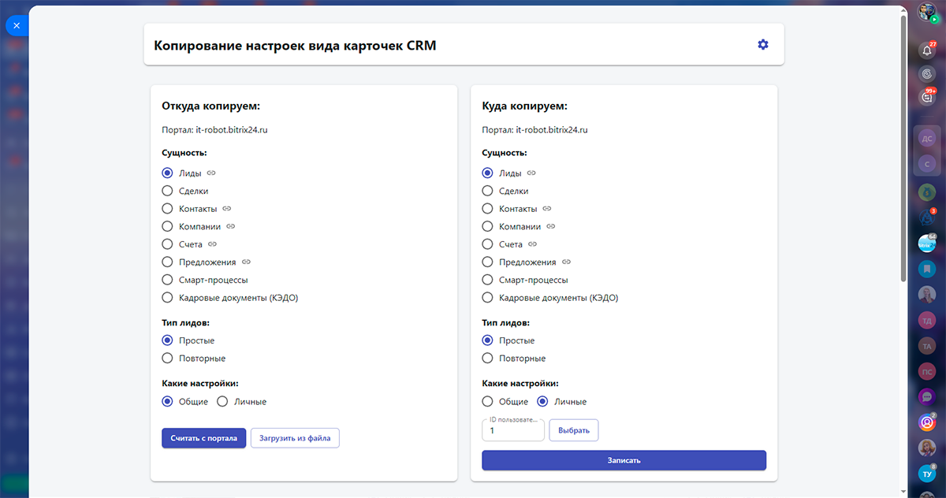Image resolution: width=946 pixels, height=498 pixels.
Task: Close the slider panel with the X button
Action: pyautogui.click(x=17, y=25)
